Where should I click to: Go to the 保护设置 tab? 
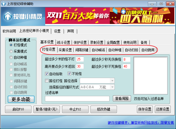[80, 42]
